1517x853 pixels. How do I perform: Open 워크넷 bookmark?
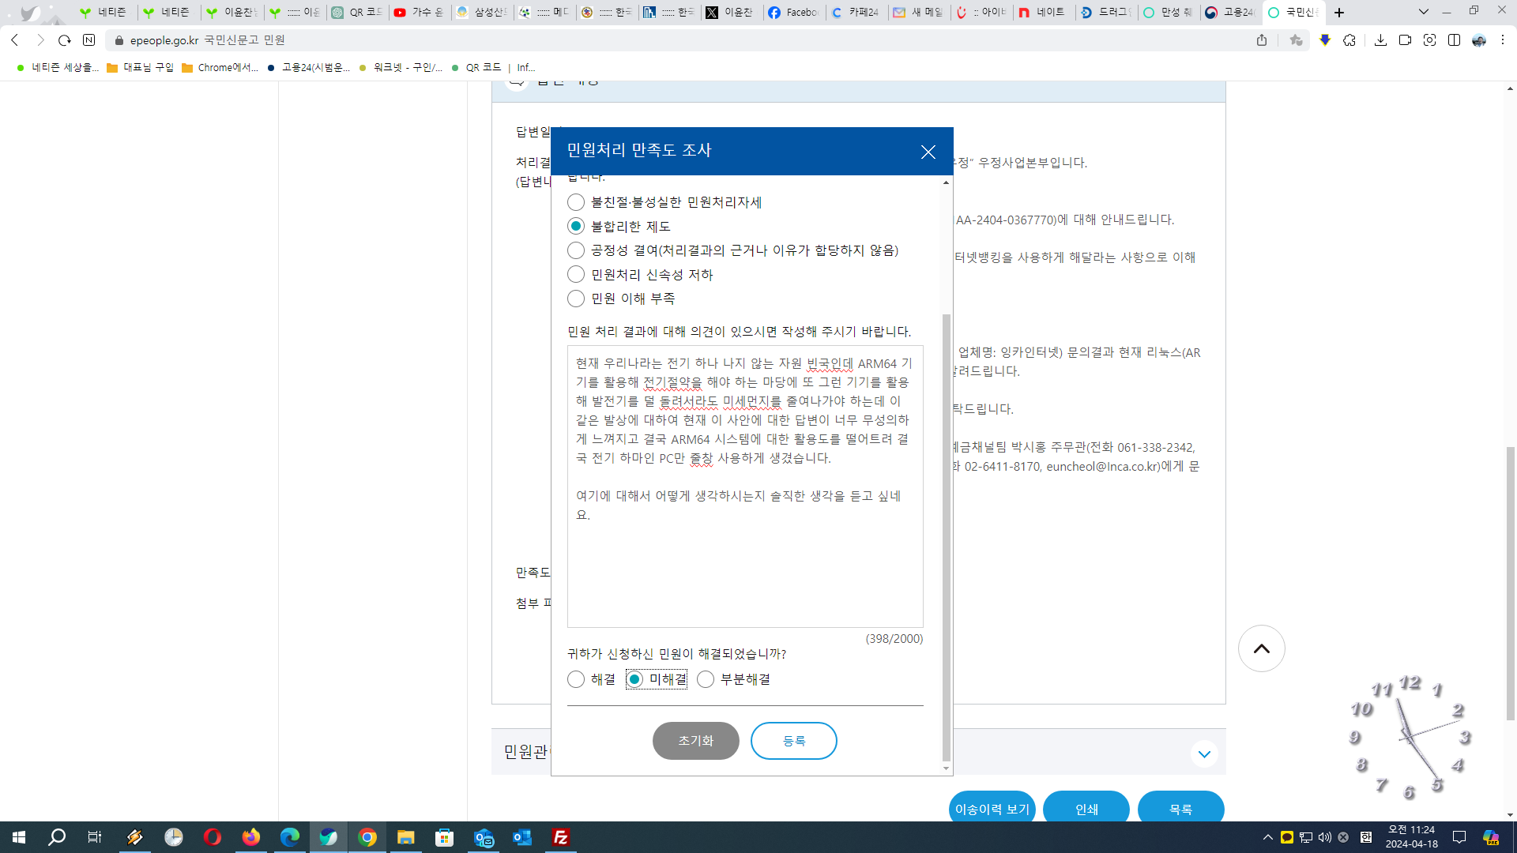[x=400, y=68]
